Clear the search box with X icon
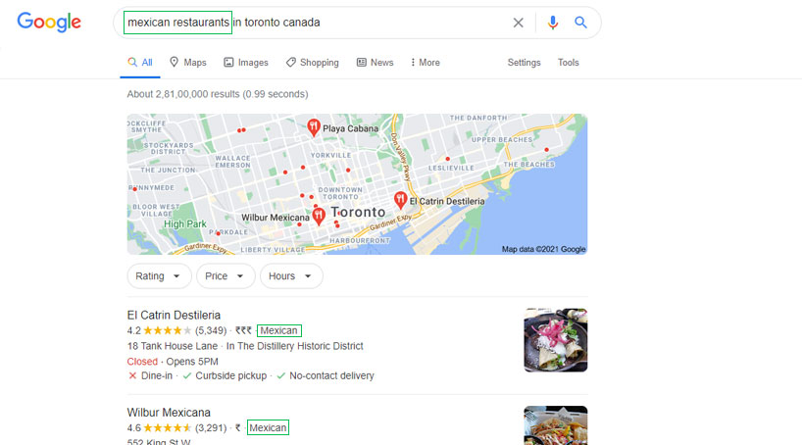The image size is (802, 445). pos(518,23)
